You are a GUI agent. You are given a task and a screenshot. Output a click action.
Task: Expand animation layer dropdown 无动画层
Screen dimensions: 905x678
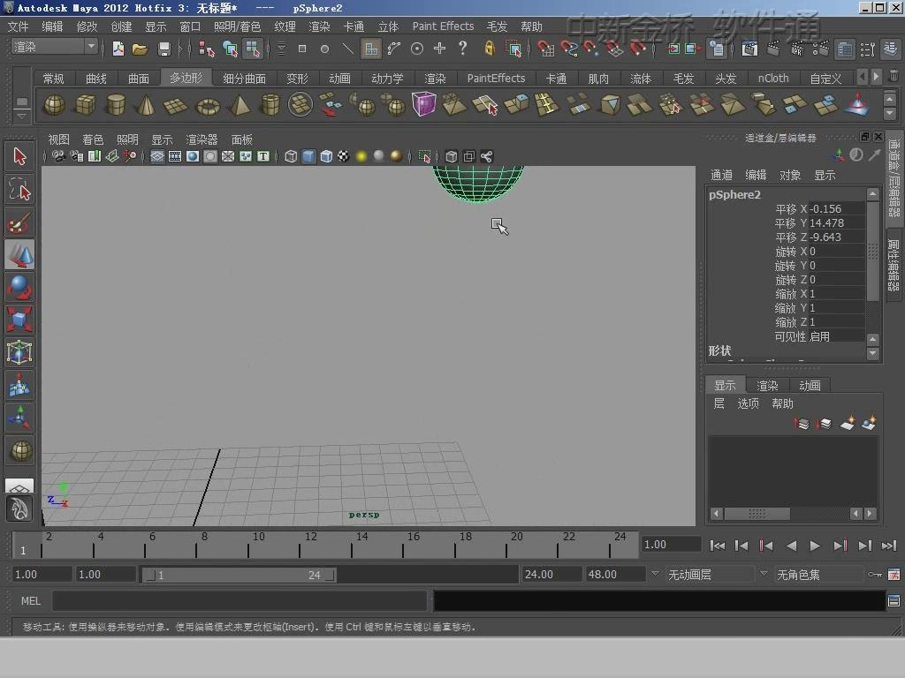coord(655,574)
